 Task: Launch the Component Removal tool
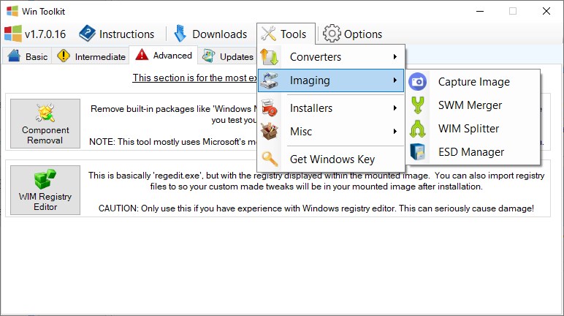point(45,123)
